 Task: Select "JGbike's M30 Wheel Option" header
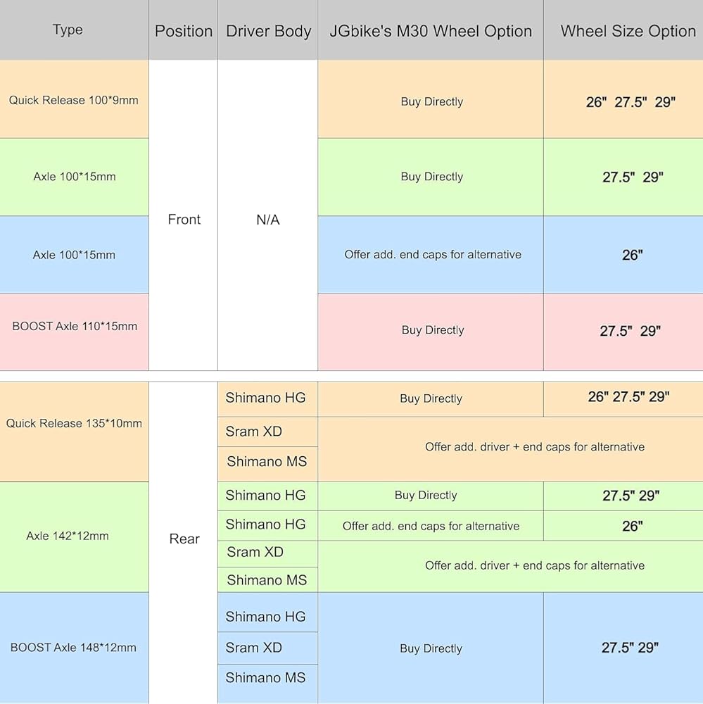[x=431, y=31]
